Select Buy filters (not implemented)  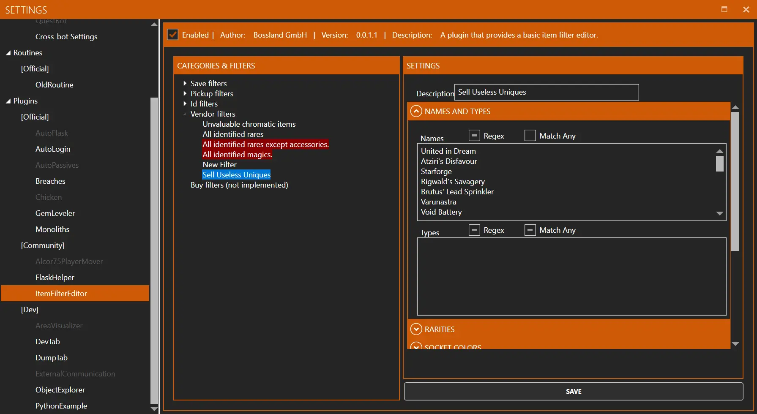pyautogui.click(x=239, y=185)
